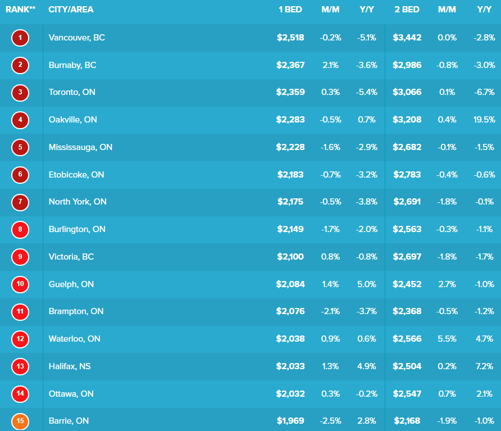Select the rank 12 badge icon
501x431 pixels.
click(20, 339)
